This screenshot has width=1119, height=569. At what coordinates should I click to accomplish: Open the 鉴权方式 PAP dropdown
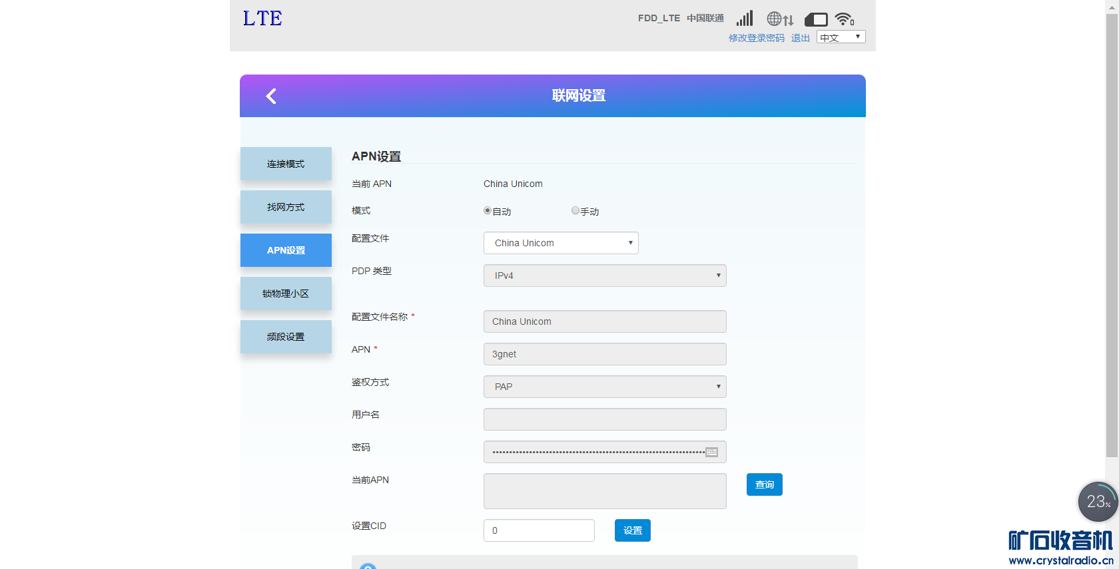click(x=605, y=387)
